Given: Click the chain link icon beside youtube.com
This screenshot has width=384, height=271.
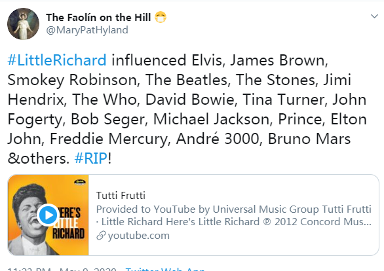Looking at the screenshot, I should pos(101,236).
